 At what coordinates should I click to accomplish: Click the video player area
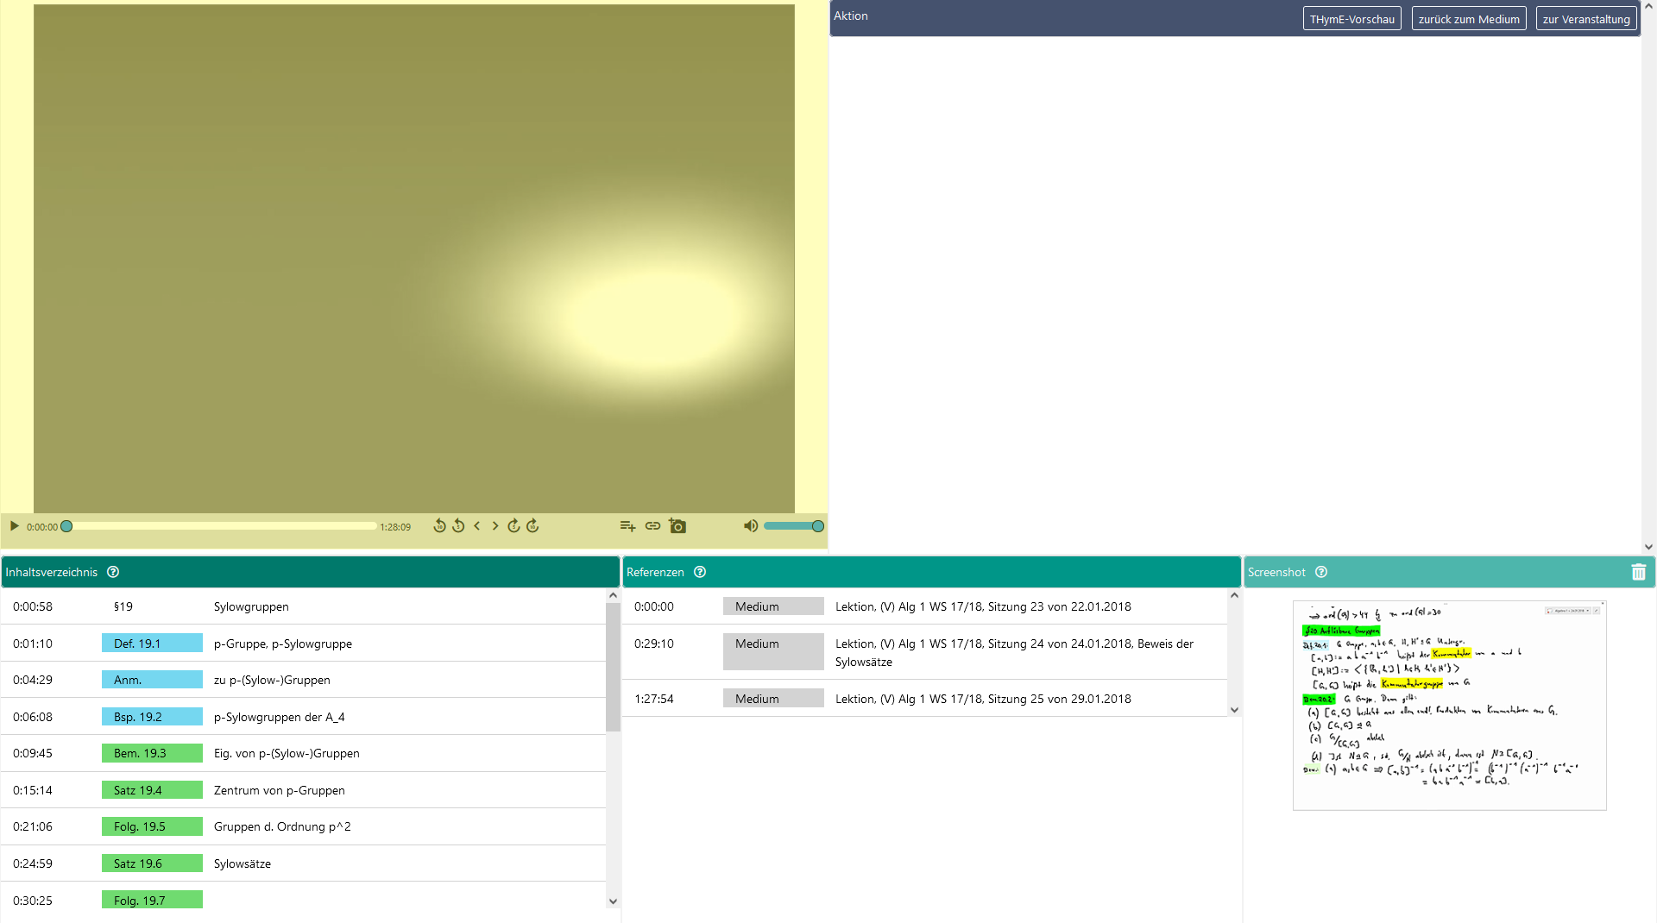coord(414,259)
